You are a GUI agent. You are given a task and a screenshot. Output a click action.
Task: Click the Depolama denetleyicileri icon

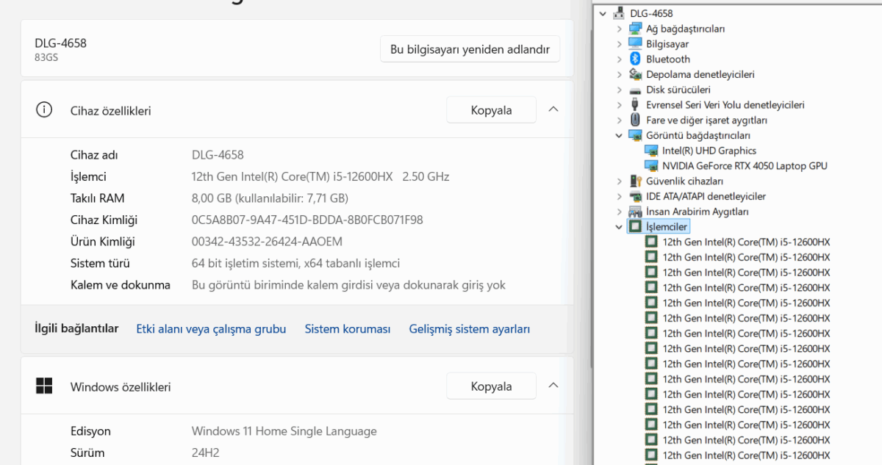pyautogui.click(x=635, y=74)
